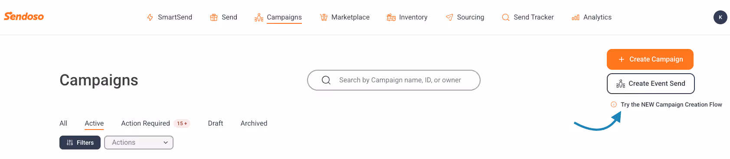
Task: Click the info icon beside NEW Campaign Creation Flow
Action: coord(614,104)
